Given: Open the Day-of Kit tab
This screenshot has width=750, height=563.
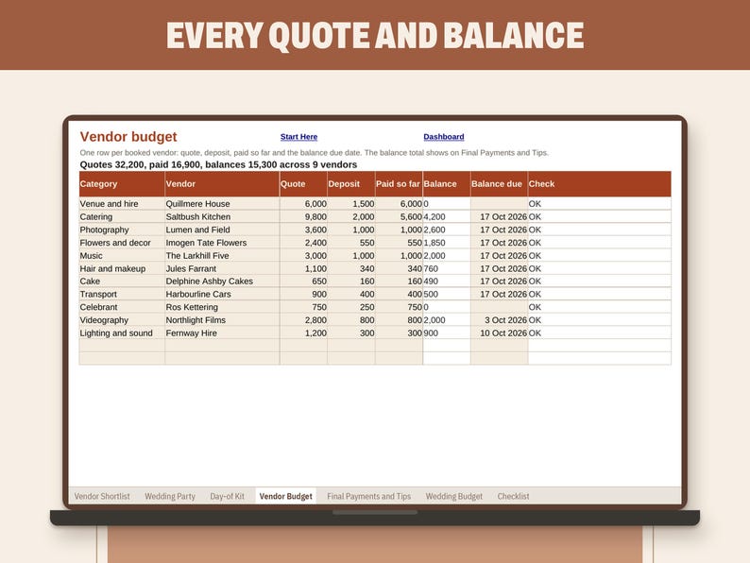Looking at the screenshot, I should coord(228,497).
